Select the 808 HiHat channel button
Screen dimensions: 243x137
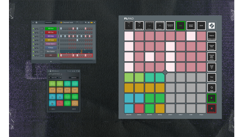(51, 36)
